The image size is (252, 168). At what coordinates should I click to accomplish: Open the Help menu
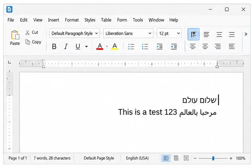pyautogui.click(x=174, y=20)
